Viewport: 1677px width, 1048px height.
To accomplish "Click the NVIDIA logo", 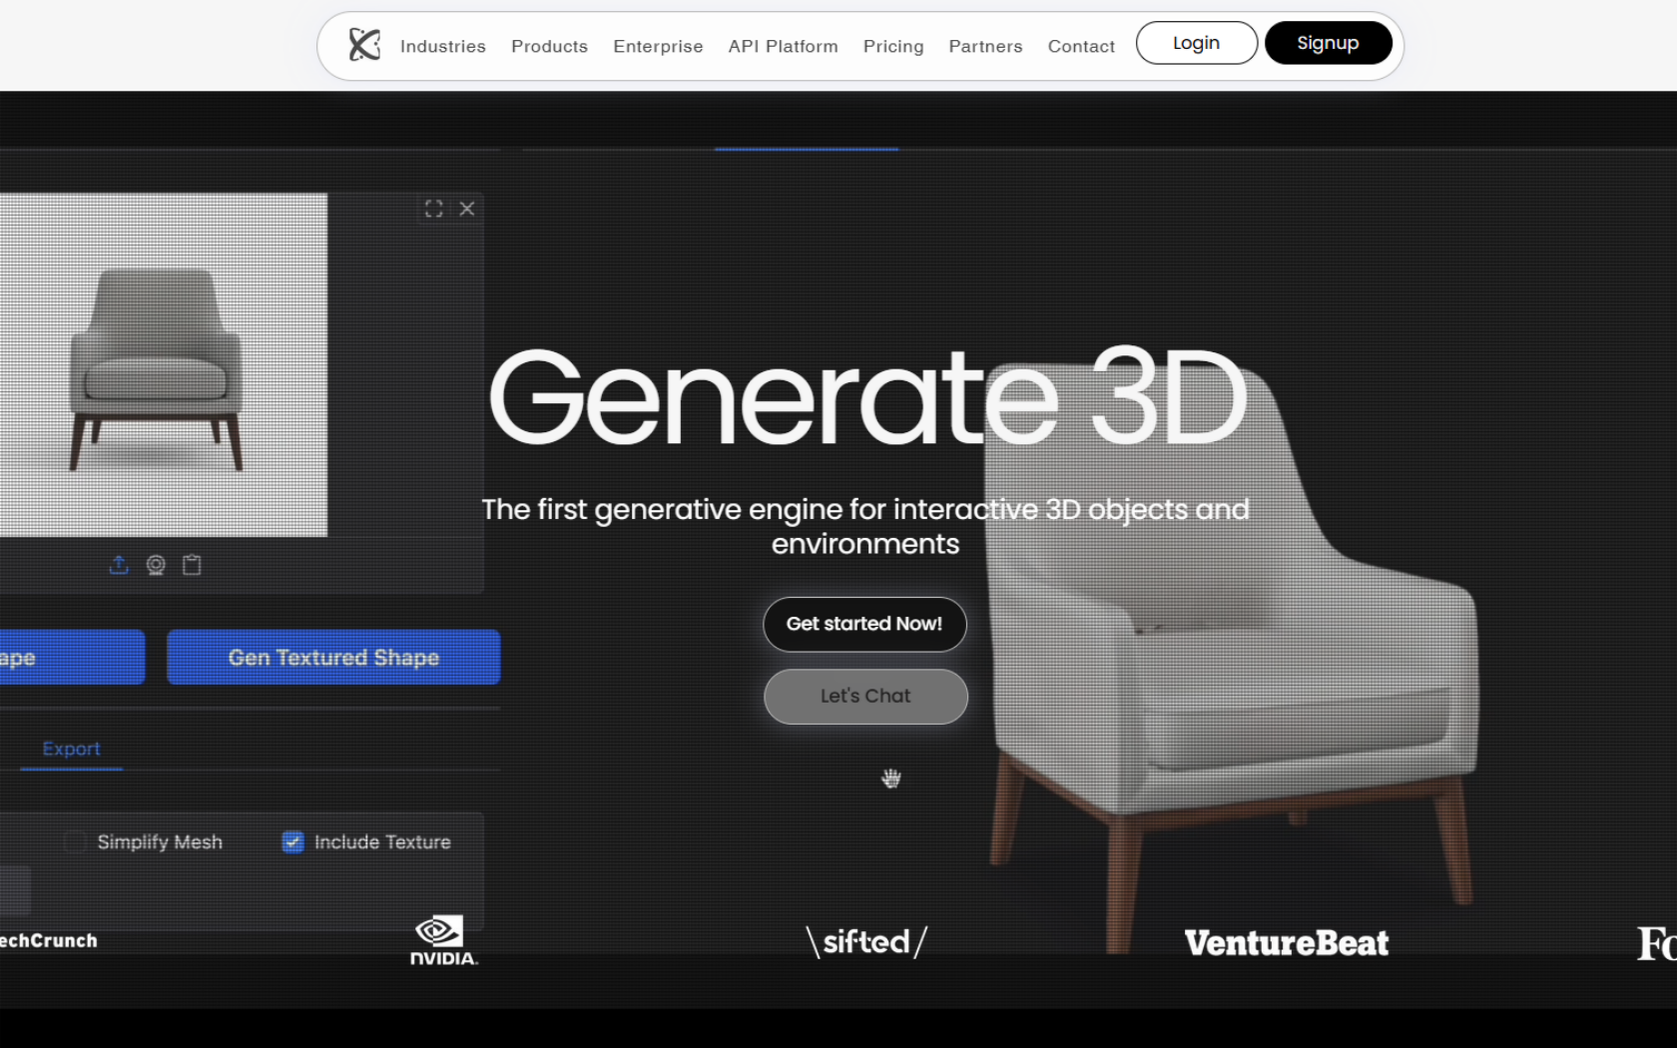I will (443, 940).
